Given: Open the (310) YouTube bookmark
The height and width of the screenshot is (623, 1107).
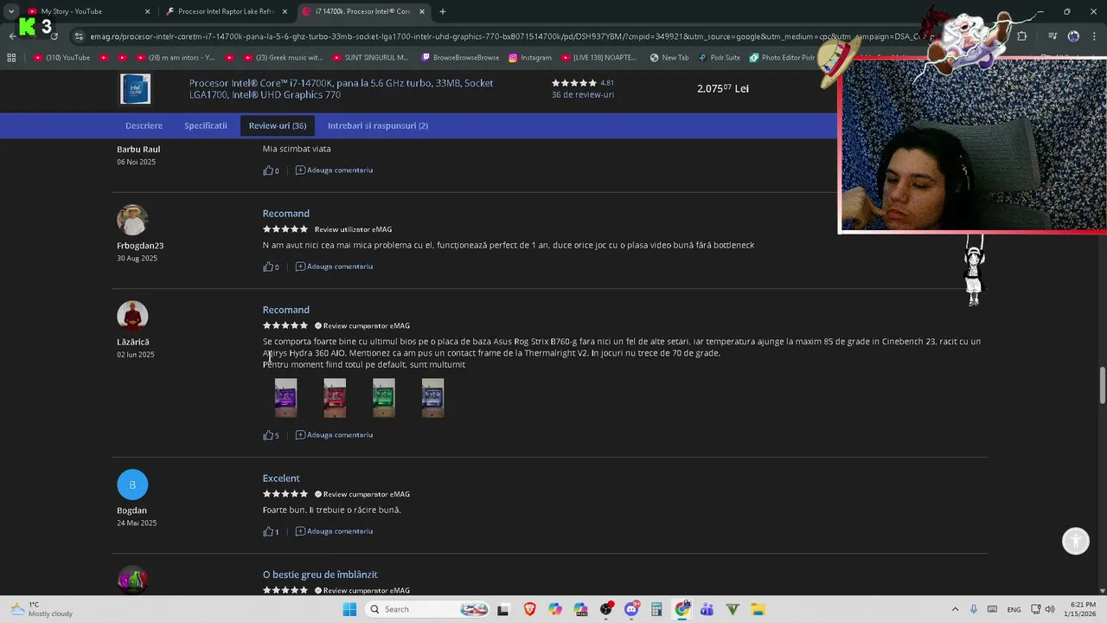Looking at the screenshot, I should pos(62,57).
